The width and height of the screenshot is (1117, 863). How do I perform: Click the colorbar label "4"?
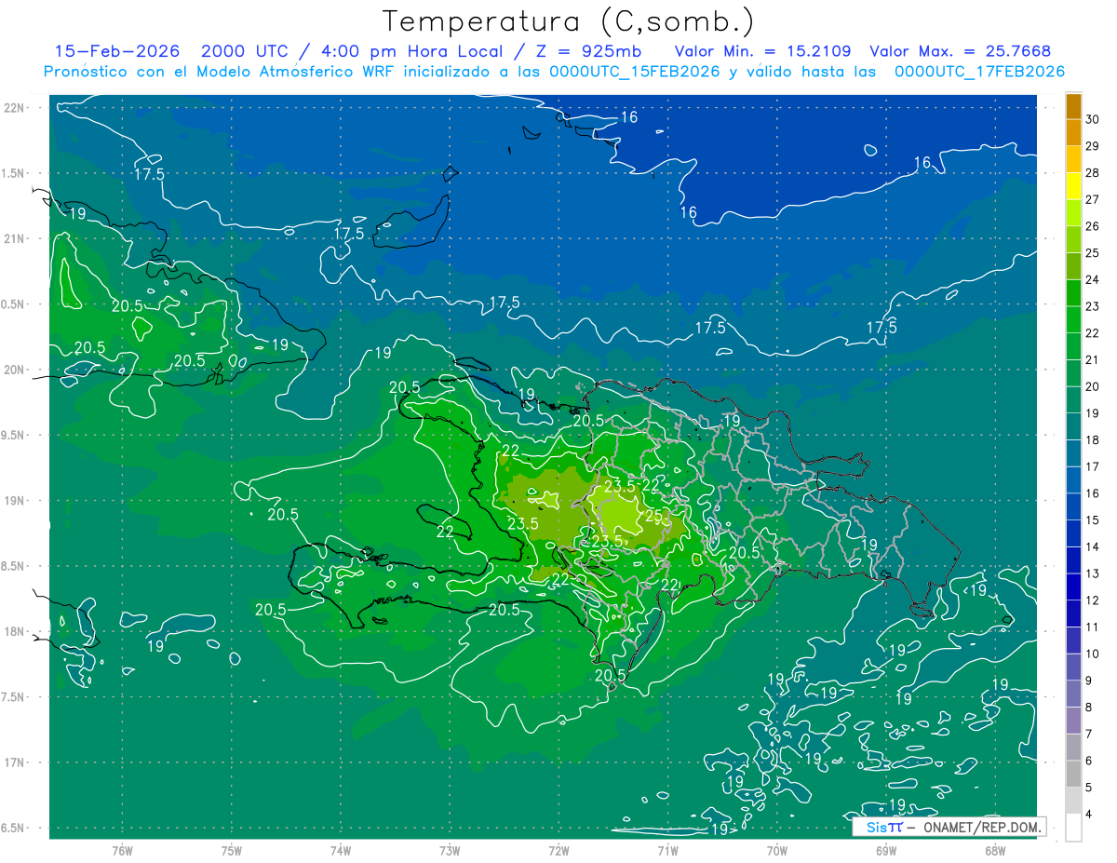[1089, 814]
